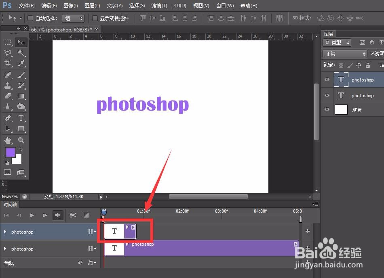Add media to first photoshop track
The image size is (384, 278).
[x=308, y=231]
